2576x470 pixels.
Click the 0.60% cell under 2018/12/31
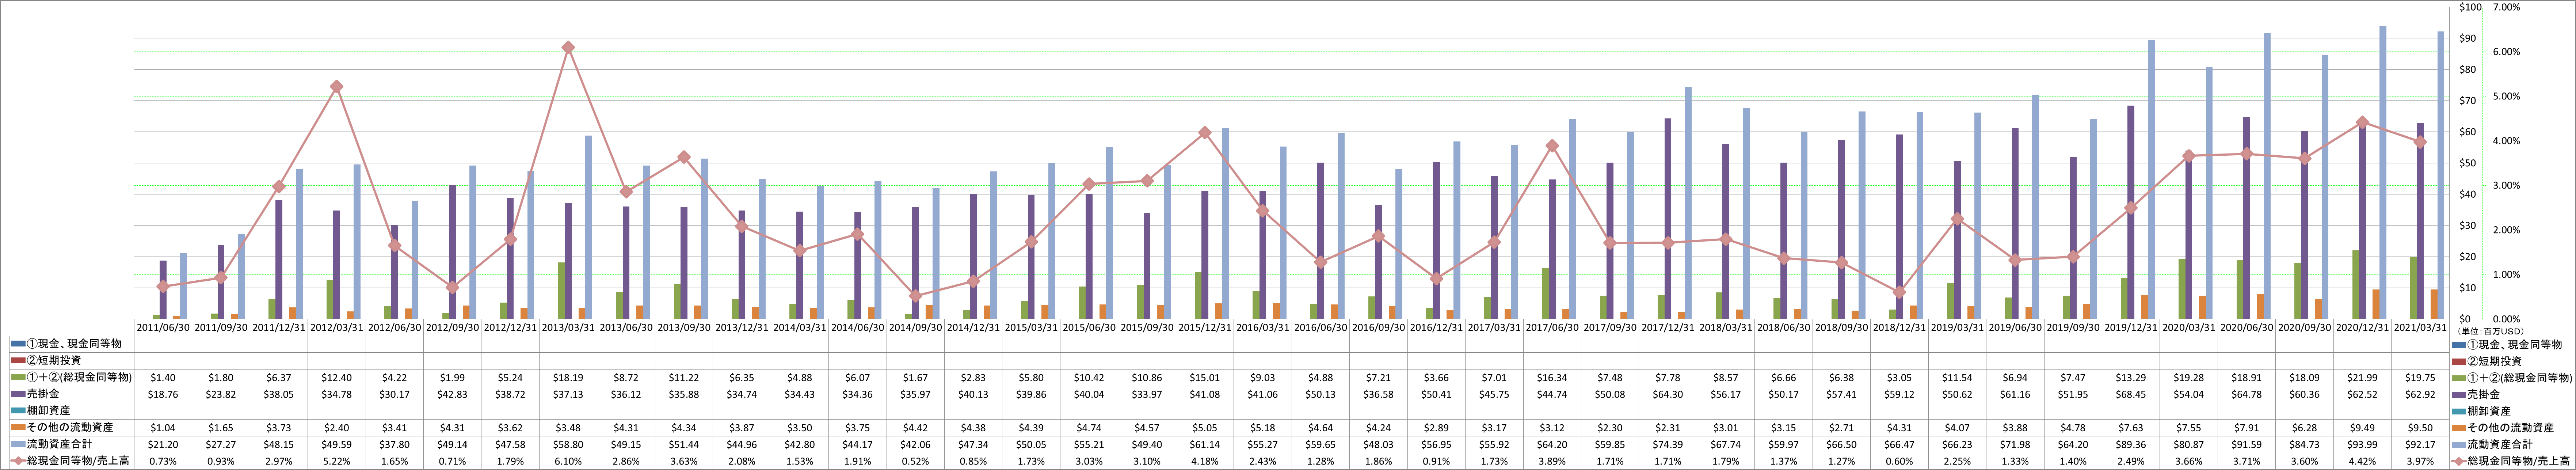point(1899,461)
